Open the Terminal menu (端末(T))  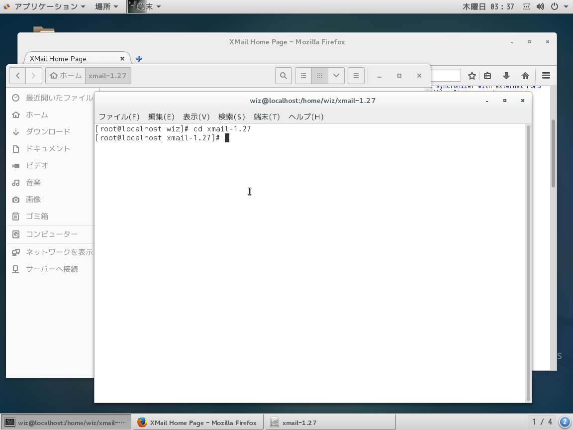click(267, 116)
